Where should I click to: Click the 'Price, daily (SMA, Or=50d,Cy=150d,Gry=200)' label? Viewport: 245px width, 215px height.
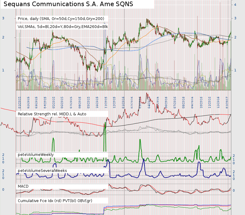61,18
